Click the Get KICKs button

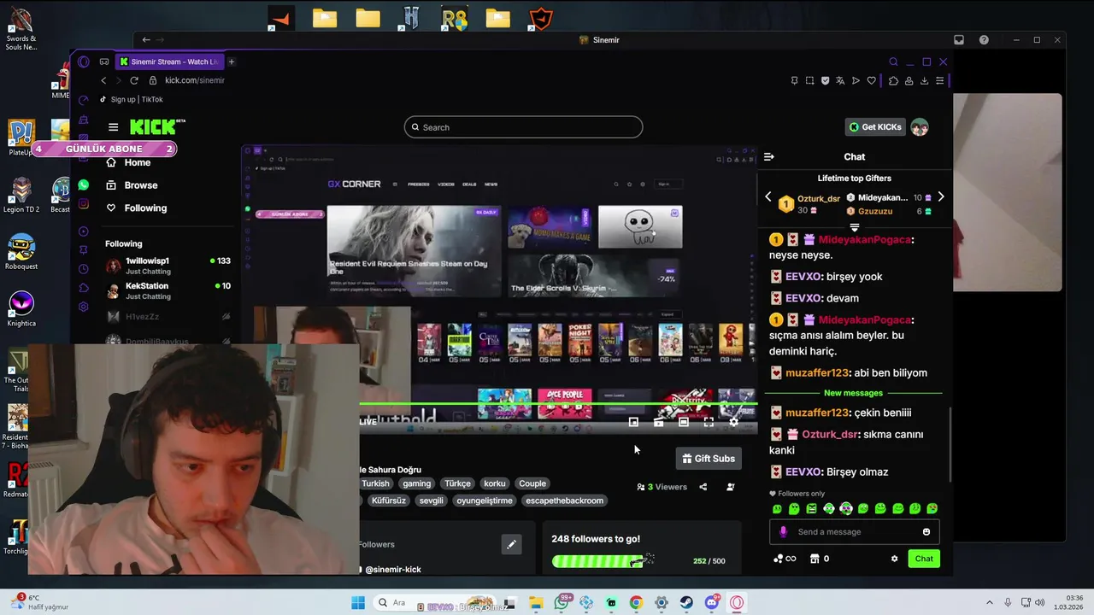[x=874, y=127]
